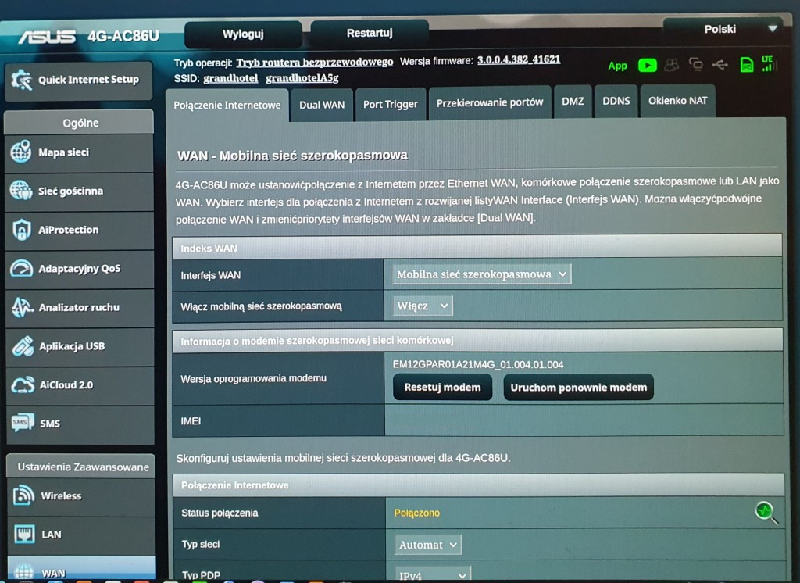The image size is (800, 583).
Task: Click the firmware version link
Action: (519, 60)
